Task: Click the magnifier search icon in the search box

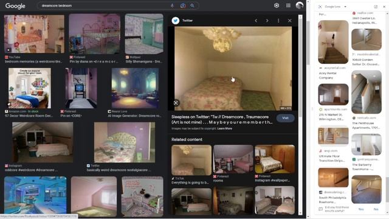Action: [x=192, y=5]
